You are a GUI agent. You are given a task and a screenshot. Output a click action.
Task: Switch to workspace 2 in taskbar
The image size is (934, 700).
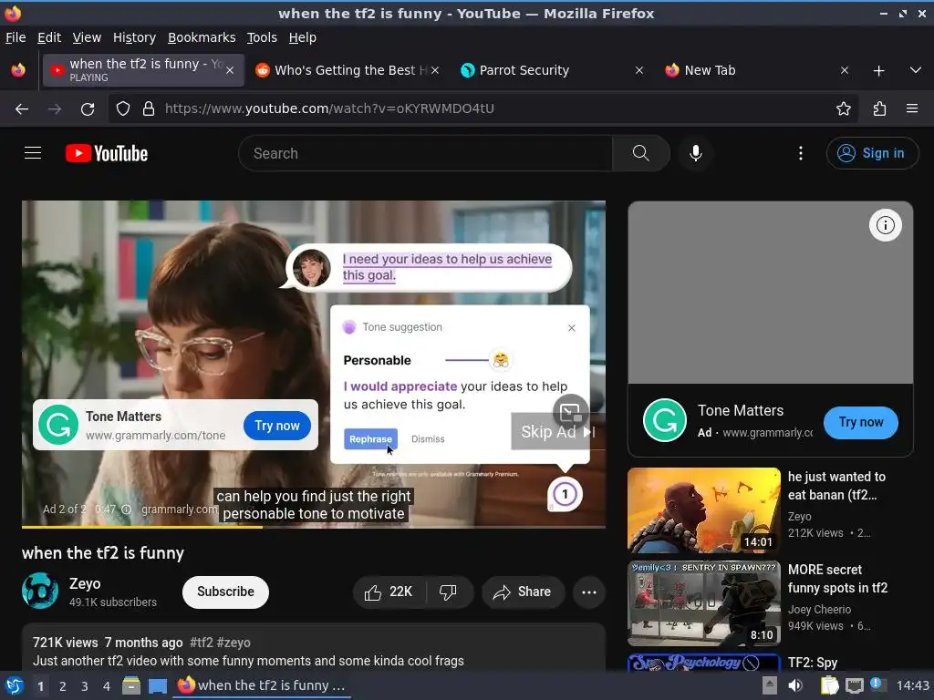click(x=62, y=686)
